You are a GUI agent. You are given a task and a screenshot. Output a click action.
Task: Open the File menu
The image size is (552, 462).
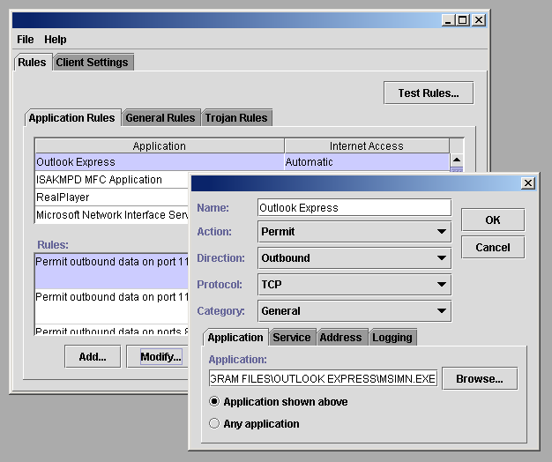pos(26,40)
